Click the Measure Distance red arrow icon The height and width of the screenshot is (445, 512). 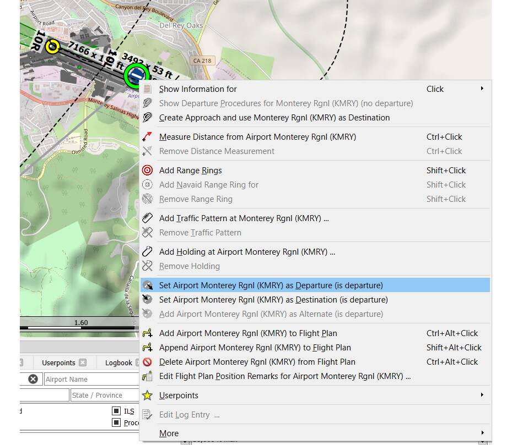click(x=147, y=136)
